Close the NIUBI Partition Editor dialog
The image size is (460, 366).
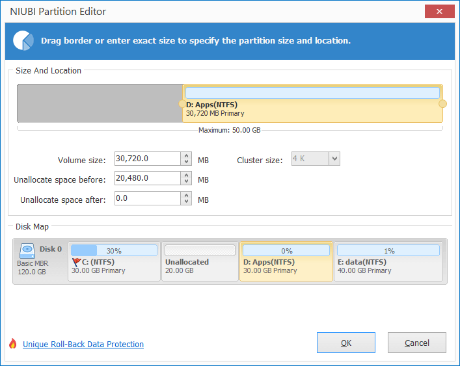pos(439,12)
